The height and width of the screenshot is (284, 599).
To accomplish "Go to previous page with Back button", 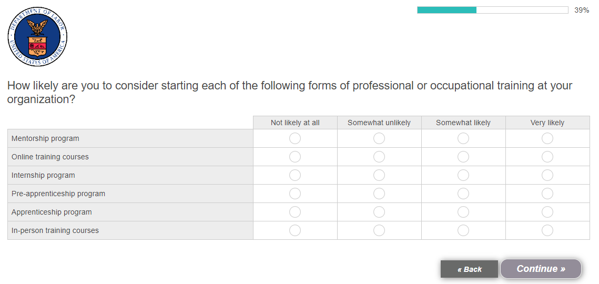I will [x=469, y=269].
